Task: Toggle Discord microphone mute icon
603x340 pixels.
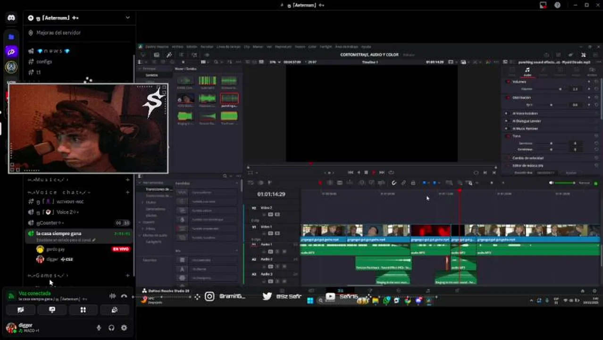Action: point(99,328)
